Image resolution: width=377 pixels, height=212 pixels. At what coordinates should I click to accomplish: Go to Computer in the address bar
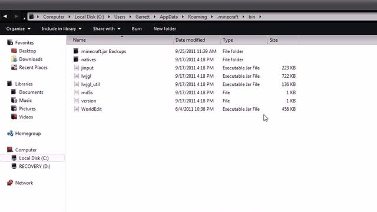coord(54,17)
